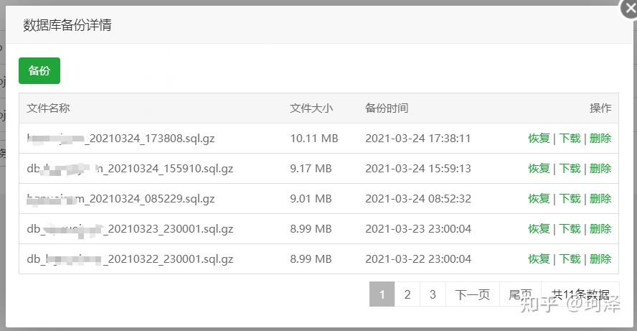Go to page 3 of backups
The width and height of the screenshot is (637, 331).
433,294
